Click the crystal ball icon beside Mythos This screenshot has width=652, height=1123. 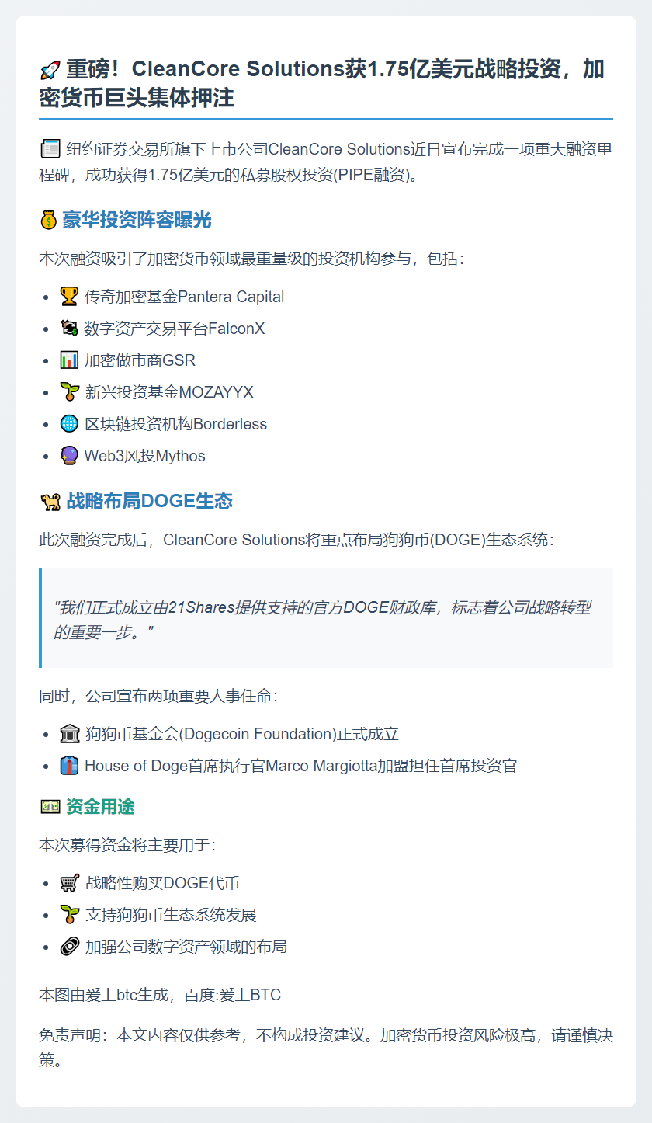pyautogui.click(x=69, y=456)
